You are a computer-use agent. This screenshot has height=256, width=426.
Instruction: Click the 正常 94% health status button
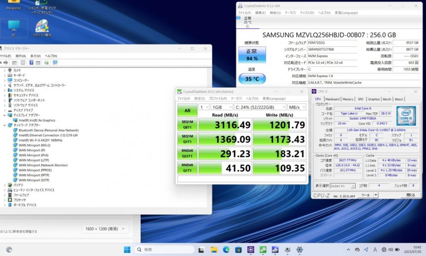pyautogui.click(x=252, y=55)
